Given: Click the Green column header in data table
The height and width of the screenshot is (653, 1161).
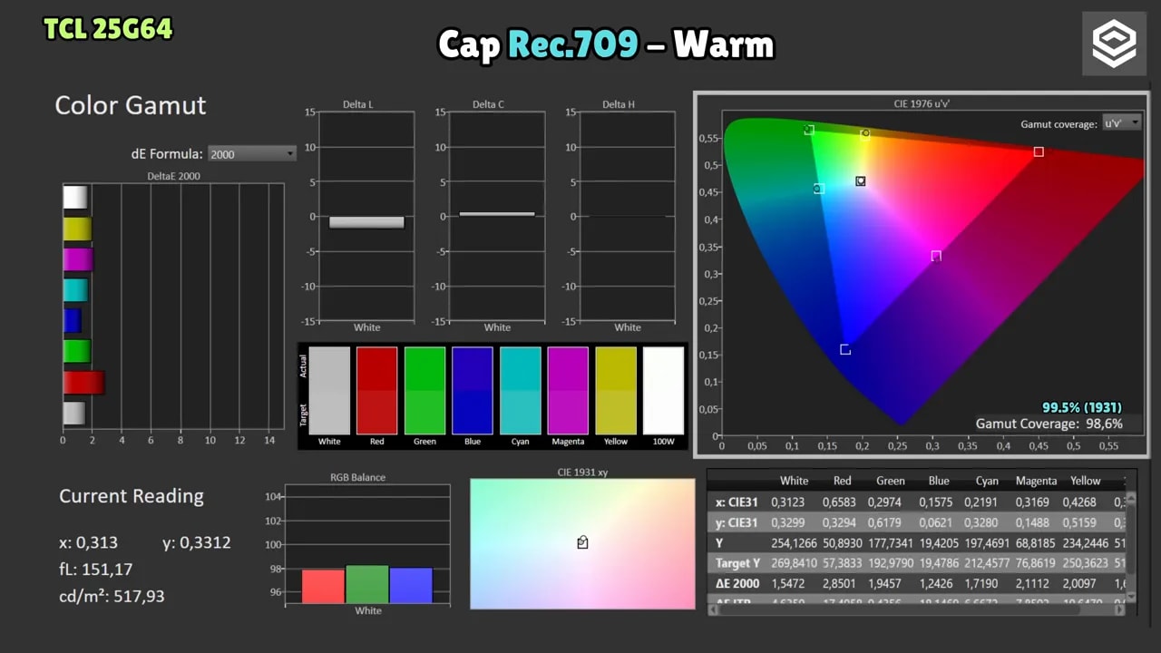Looking at the screenshot, I should (891, 481).
